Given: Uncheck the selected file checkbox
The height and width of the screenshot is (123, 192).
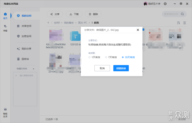Looking at the screenshot, I should [143, 30].
